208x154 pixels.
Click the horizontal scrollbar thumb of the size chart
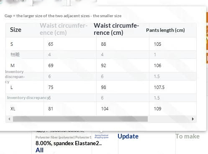pyautogui.click(x=80, y=119)
